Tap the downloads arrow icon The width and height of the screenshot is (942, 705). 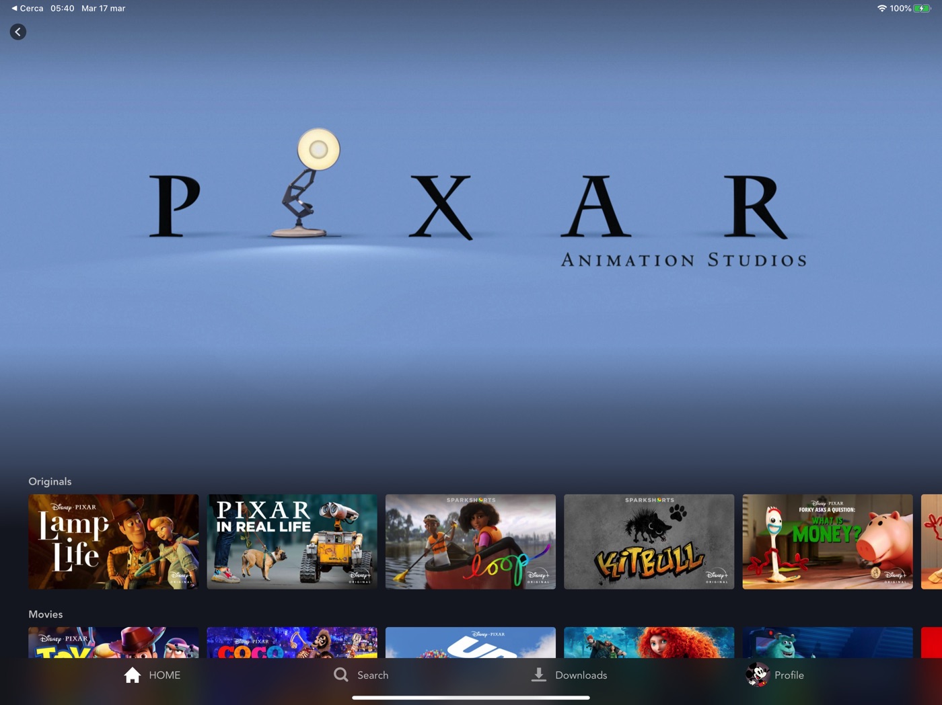(539, 675)
